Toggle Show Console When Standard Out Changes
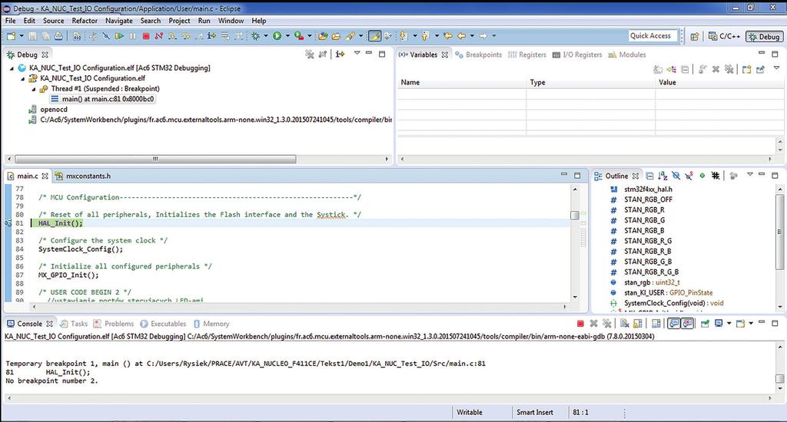This screenshot has width=787, height=422. click(x=674, y=324)
